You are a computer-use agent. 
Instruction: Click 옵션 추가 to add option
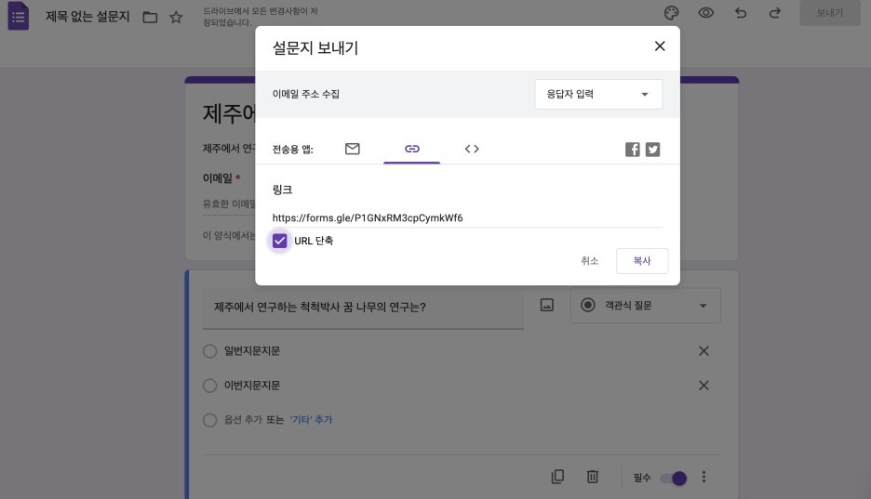click(x=242, y=420)
